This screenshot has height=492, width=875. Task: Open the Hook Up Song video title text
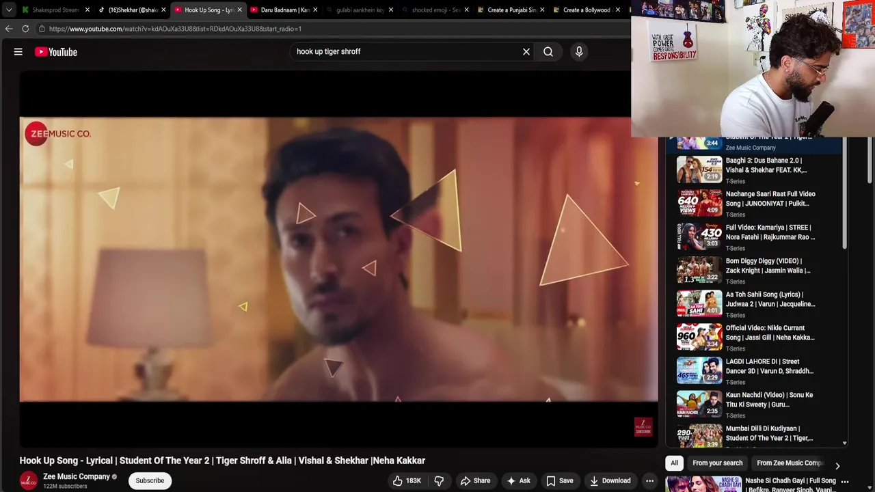coord(222,461)
